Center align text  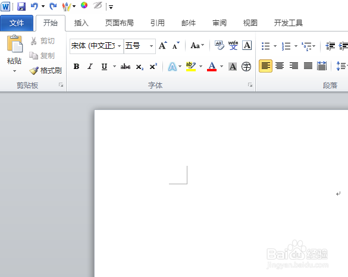coord(280,66)
